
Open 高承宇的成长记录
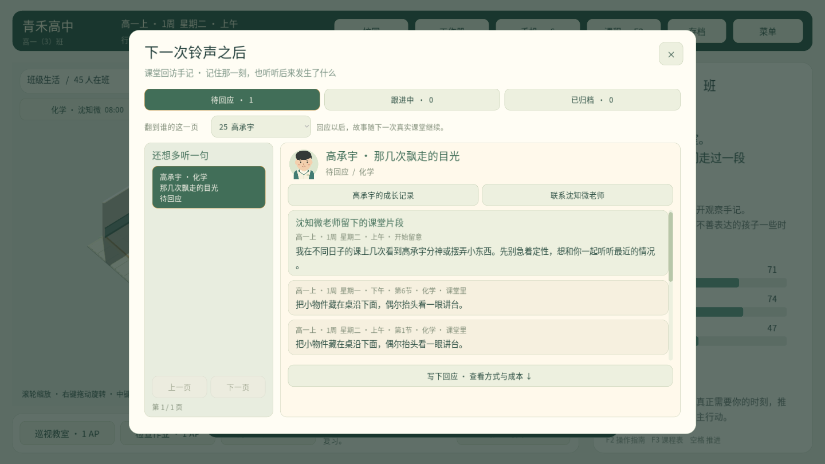(383, 195)
